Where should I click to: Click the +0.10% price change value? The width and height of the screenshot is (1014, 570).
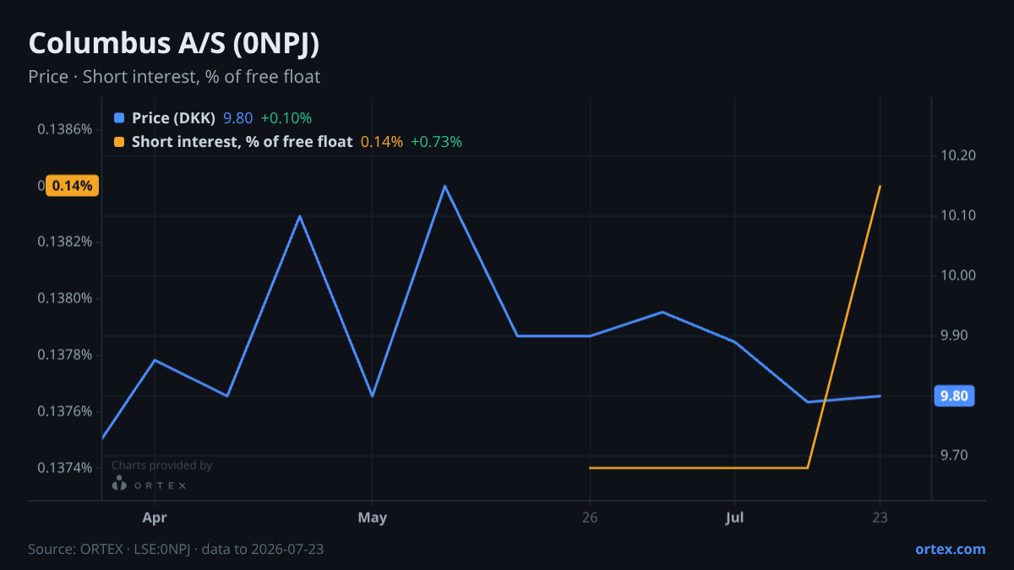point(286,118)
